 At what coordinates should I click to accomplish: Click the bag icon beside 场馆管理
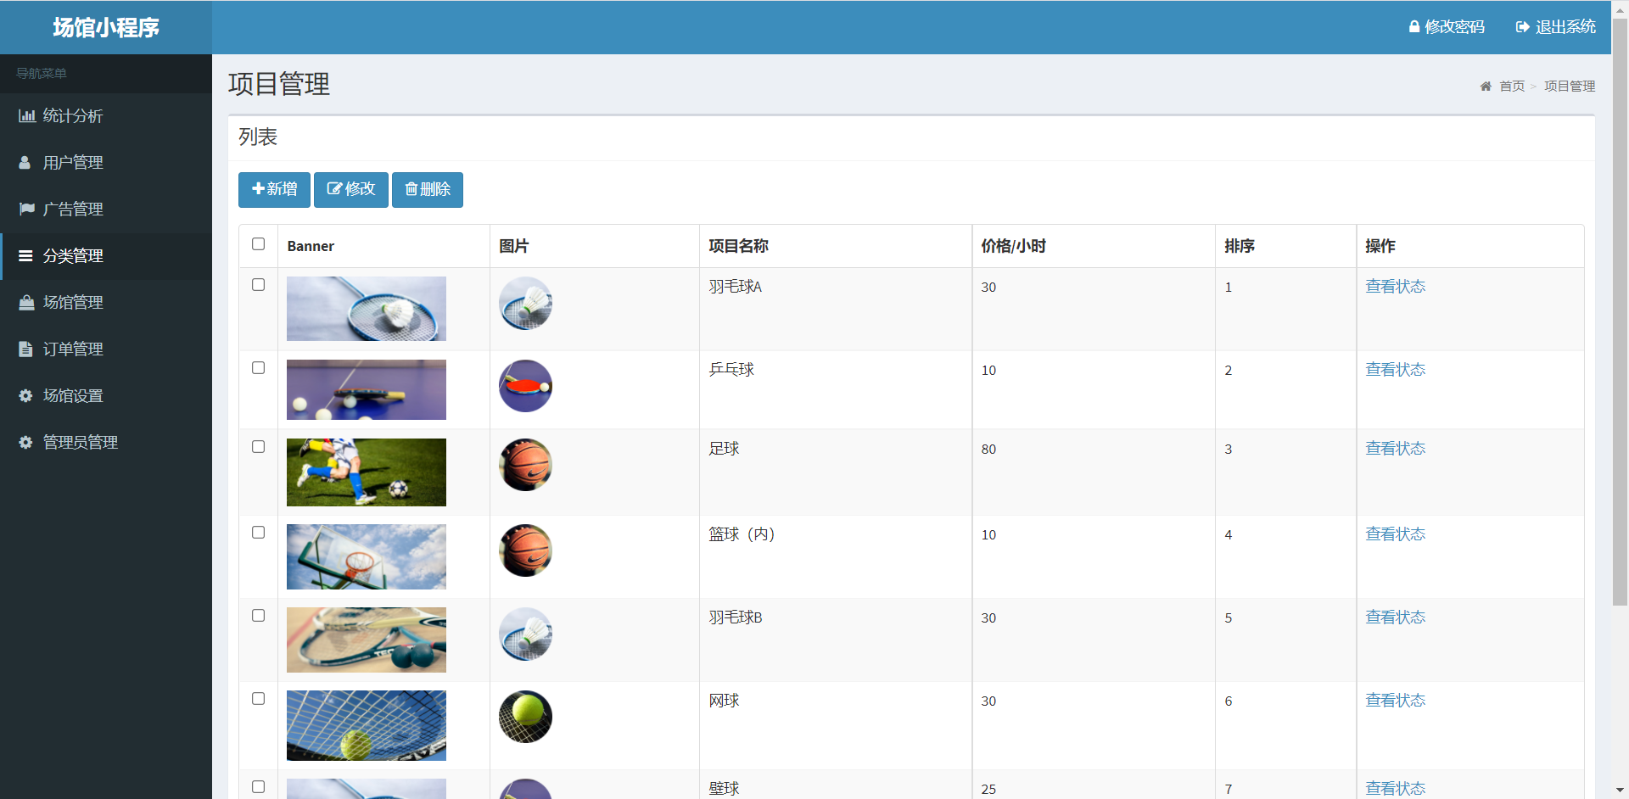click(x=27, y=303)
